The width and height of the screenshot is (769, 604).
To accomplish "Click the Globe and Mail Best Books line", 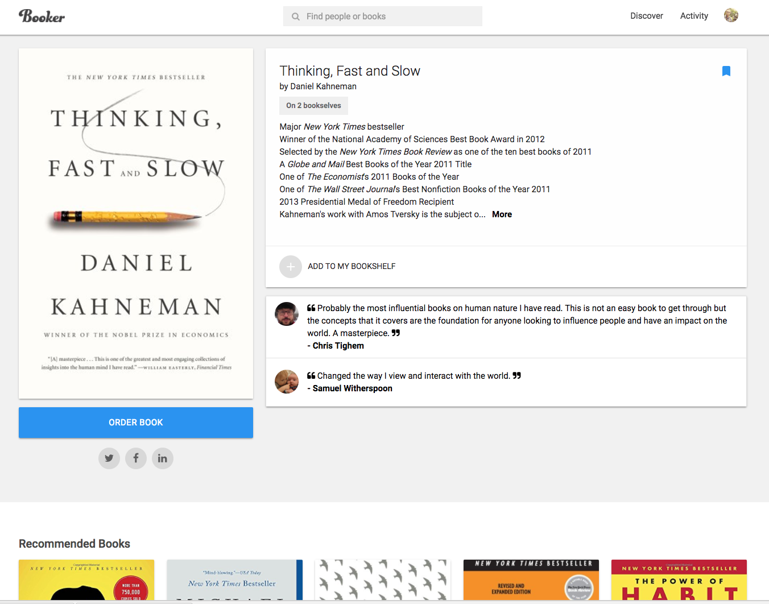I will coord(375,164).
